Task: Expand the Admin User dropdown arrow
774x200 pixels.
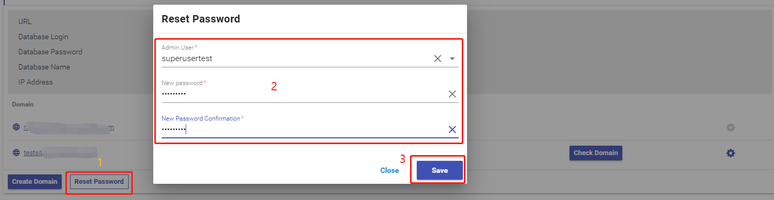Action: pyautogui.click(x=452, y=58)
